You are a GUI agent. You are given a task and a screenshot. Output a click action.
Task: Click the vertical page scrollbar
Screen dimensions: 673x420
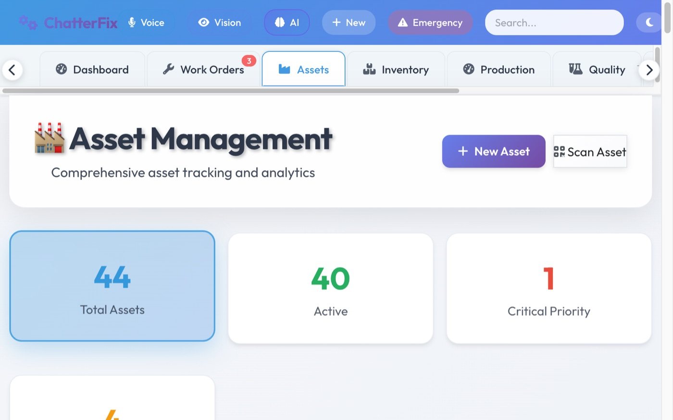[667, 18]
